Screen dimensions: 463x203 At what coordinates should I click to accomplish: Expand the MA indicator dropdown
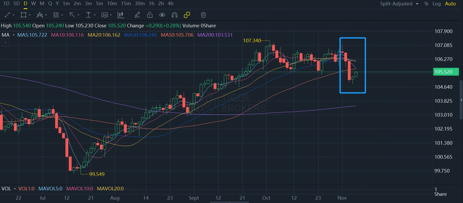point(13,35)
